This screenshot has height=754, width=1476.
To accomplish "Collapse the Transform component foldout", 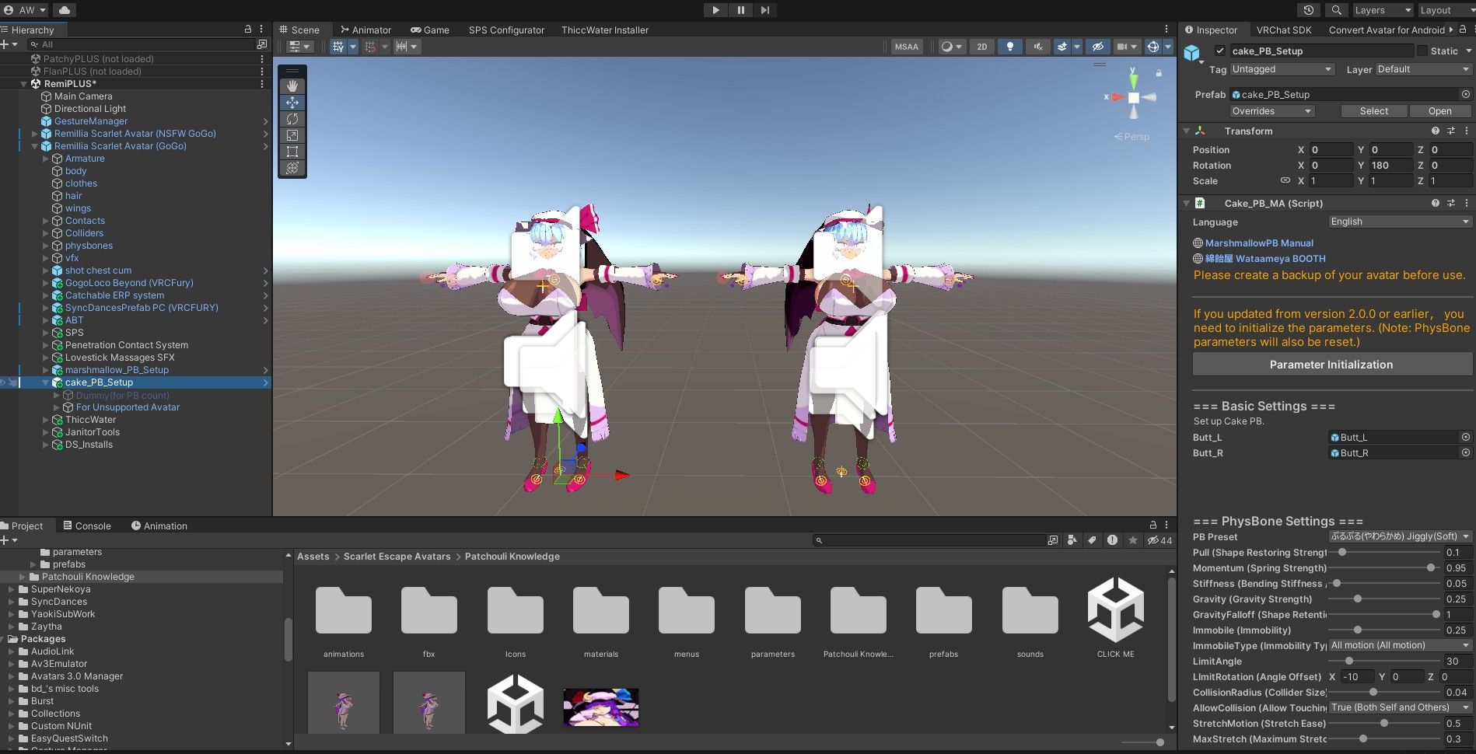I will [1187, 131].
